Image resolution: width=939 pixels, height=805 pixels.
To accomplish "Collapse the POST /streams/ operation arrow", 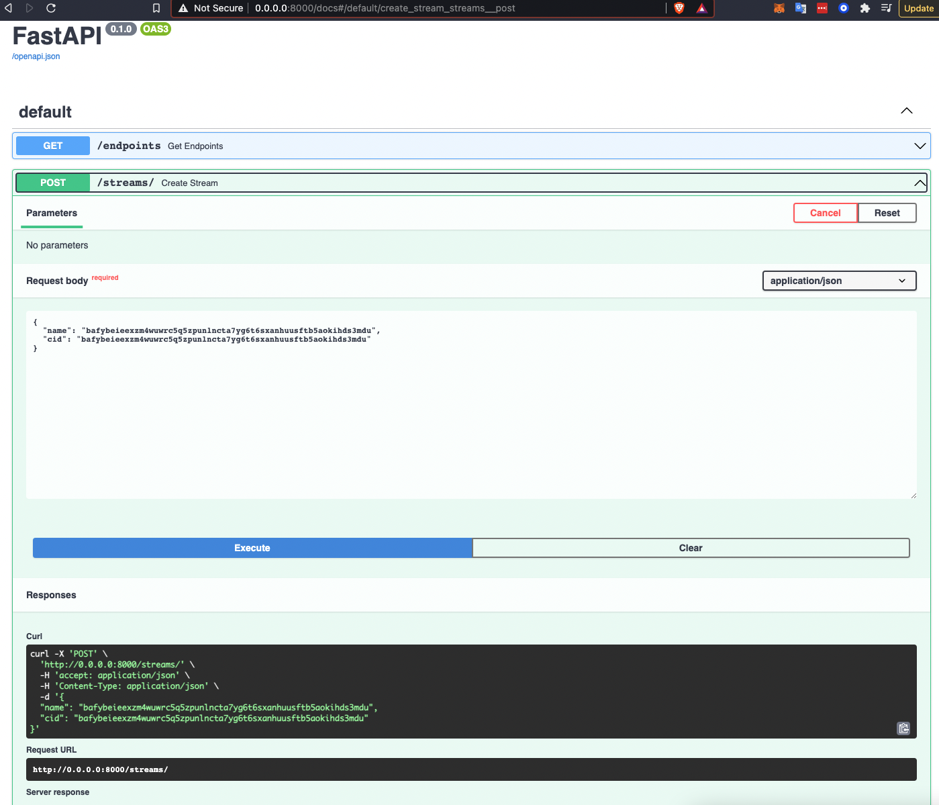I will click(920, 183).
